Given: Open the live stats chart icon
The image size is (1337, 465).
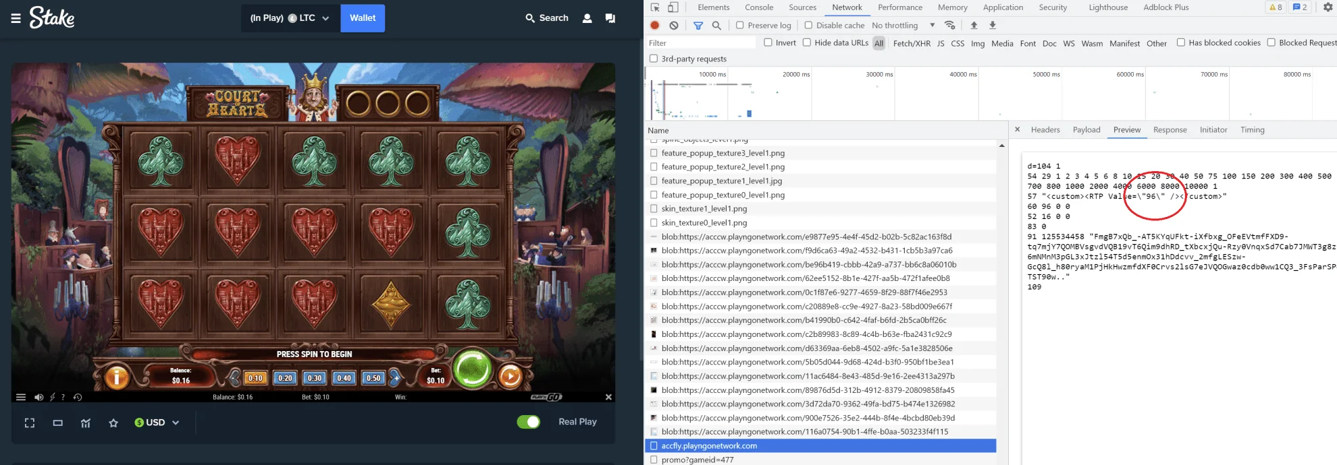Looking at the screenshot, I should pyautogui.click(x=86, y=423).
